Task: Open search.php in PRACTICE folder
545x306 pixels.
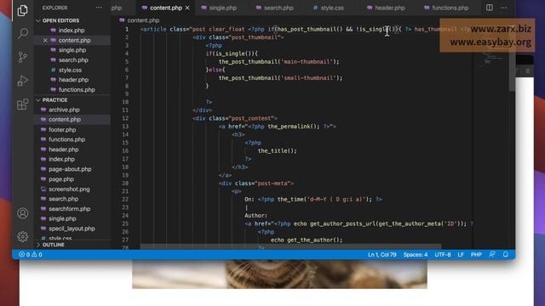Action: coord(63,199)
